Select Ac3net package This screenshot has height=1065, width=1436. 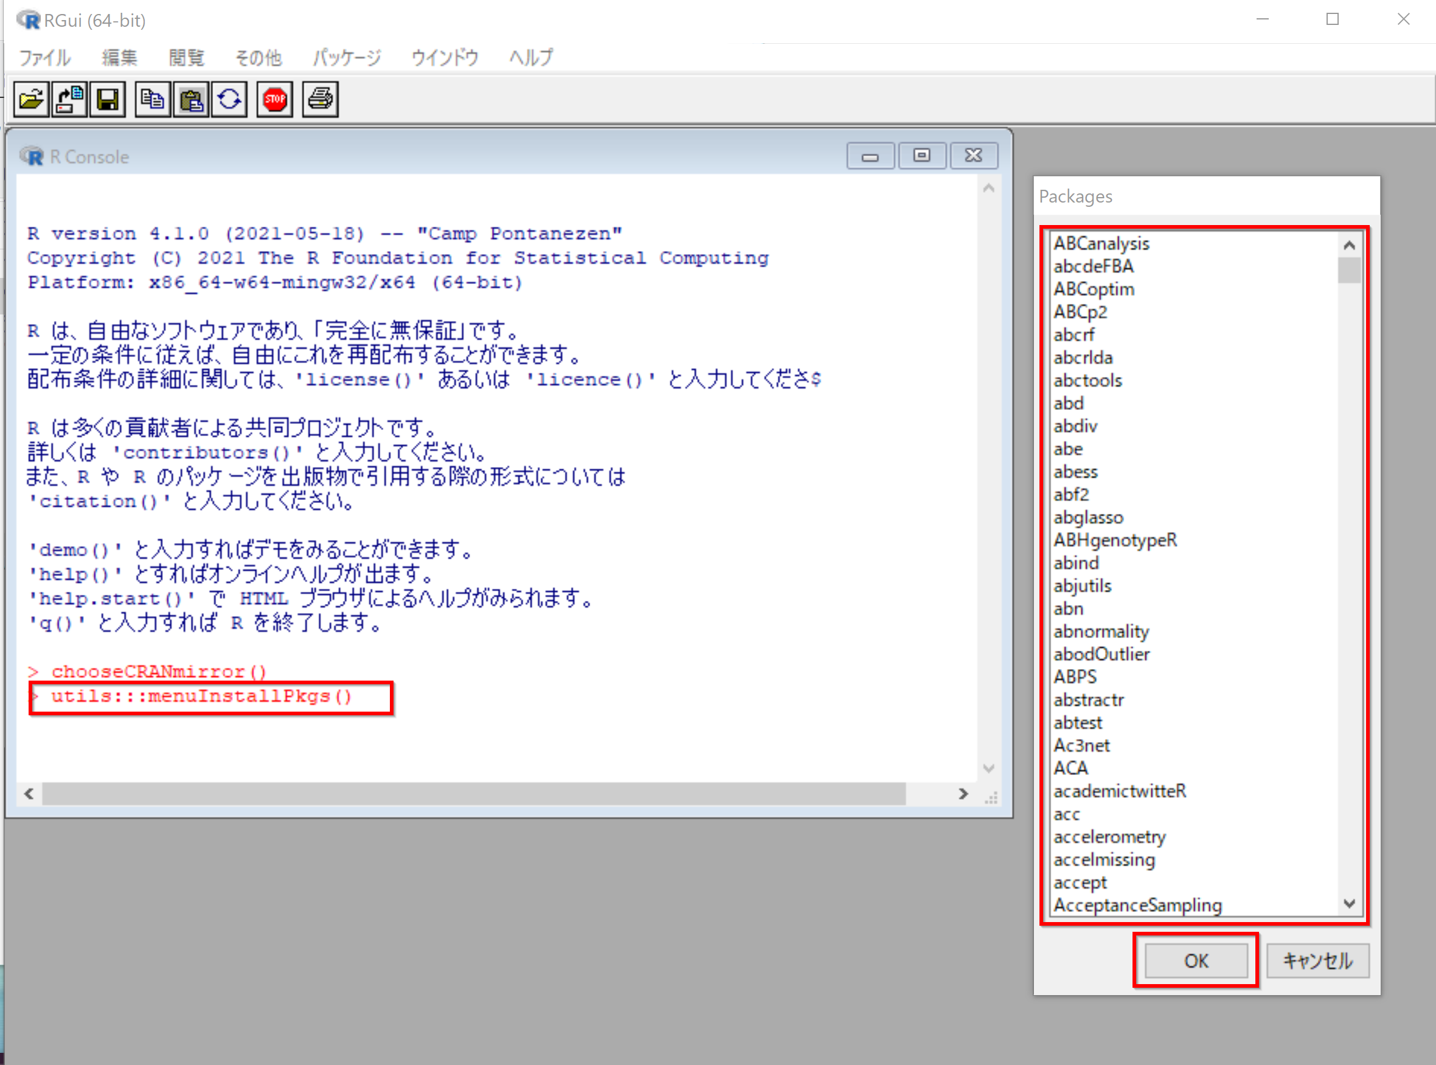[x=1194, y=746]
